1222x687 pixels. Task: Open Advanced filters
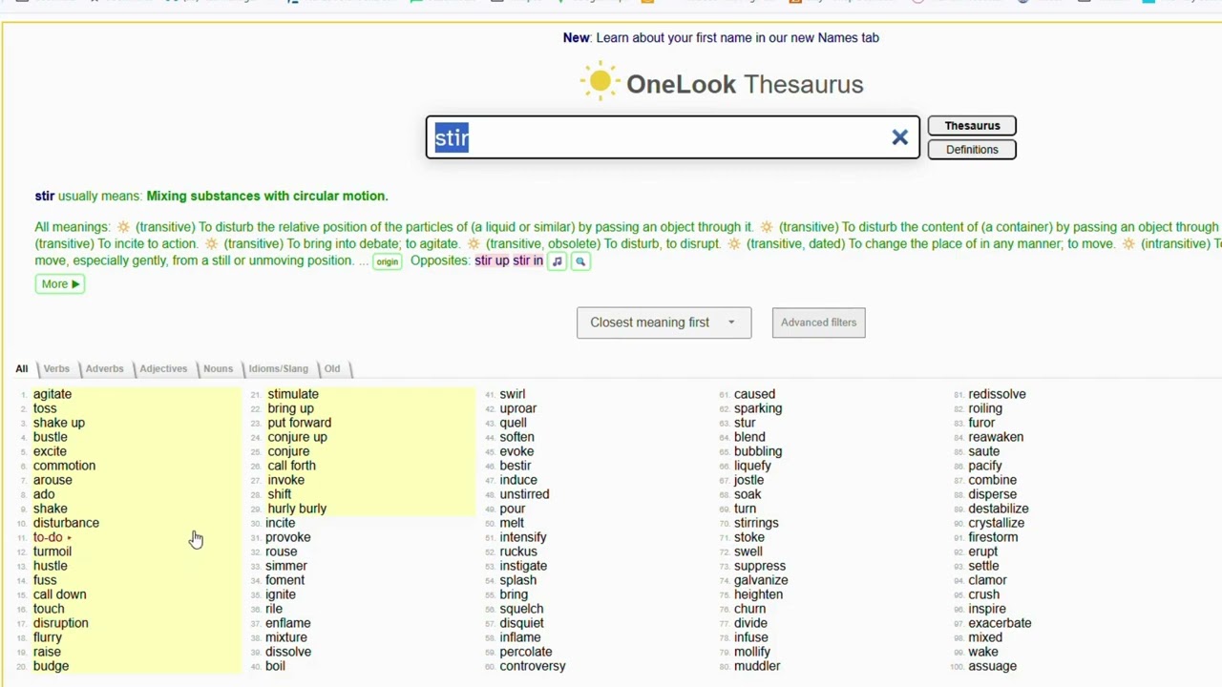(x=818, y=323)
